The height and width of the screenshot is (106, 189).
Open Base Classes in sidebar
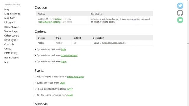[x=12, y=57]
